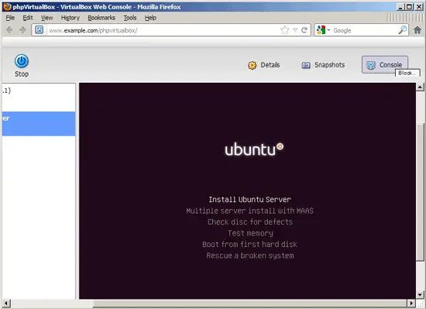The width and height of the screenshot is (426, 309).
Task: Reload the page with the refresh icon
Action: pos(304,30)
